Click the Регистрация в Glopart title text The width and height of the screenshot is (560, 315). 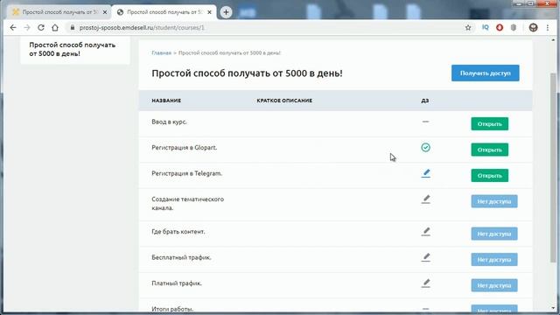click(x=185, y=148)
